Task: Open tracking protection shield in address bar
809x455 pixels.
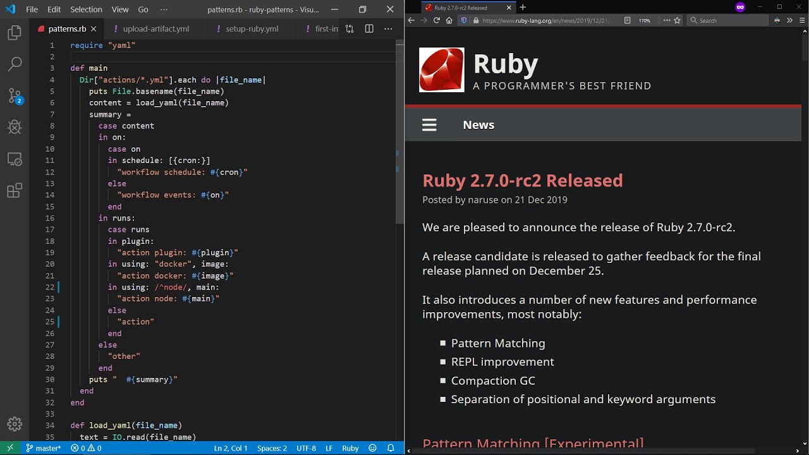Action: pos(463,20)
